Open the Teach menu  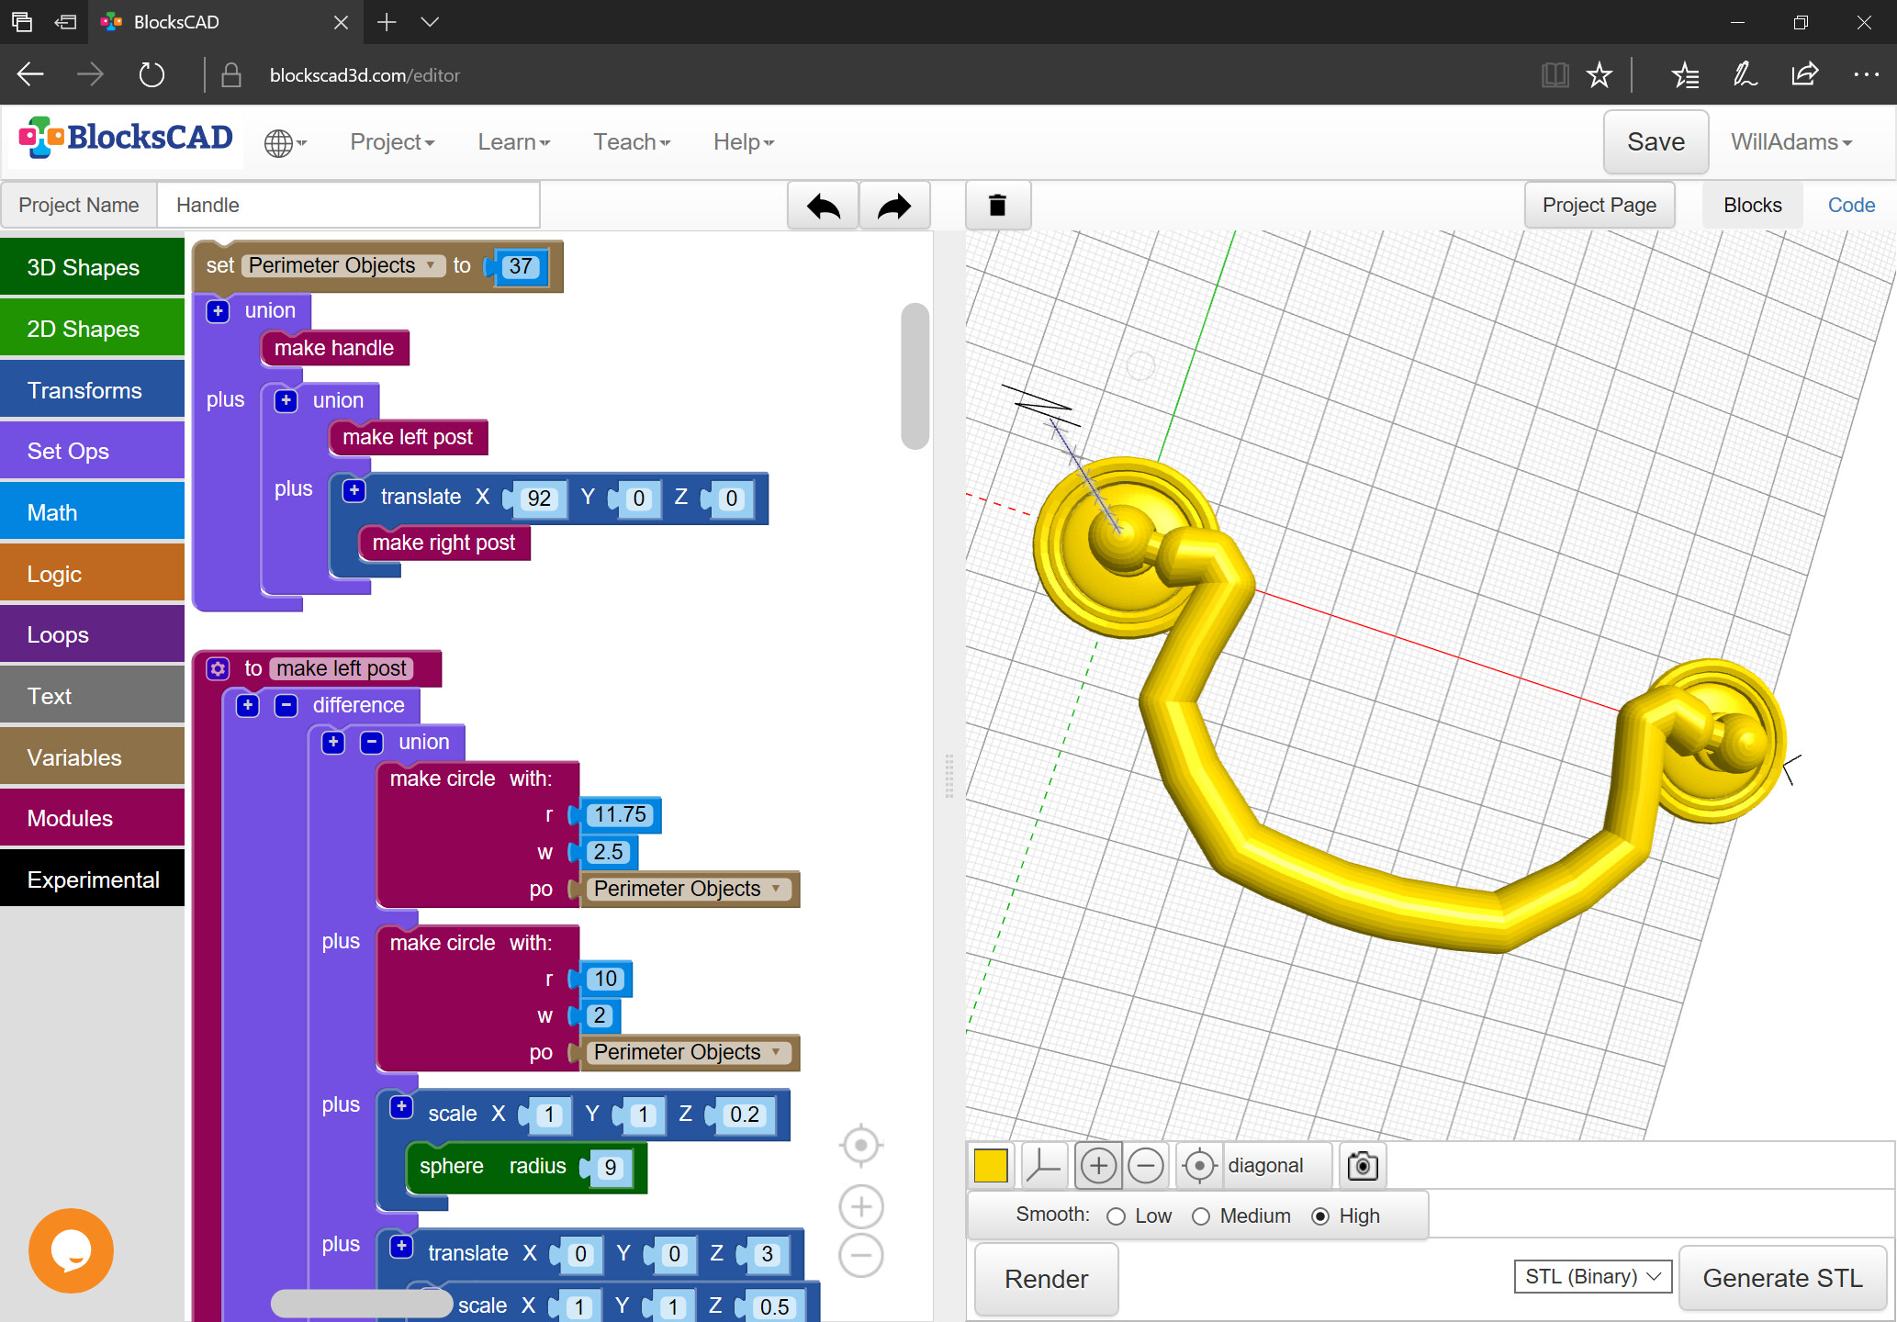point(632,142)
